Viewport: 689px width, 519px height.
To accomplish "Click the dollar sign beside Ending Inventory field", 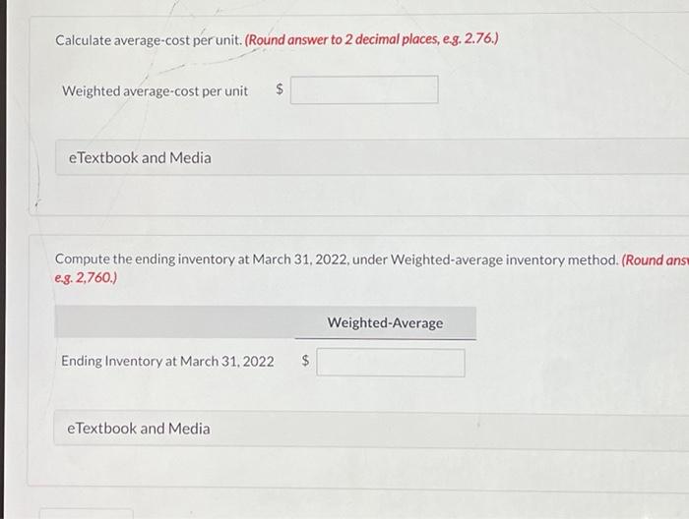I will [x=305, y=361].
